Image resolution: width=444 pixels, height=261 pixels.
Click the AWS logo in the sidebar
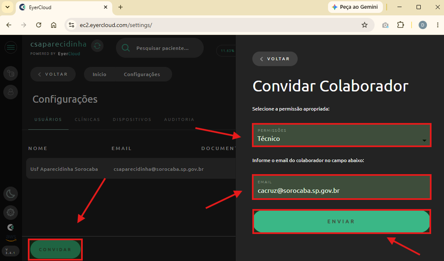11,238
